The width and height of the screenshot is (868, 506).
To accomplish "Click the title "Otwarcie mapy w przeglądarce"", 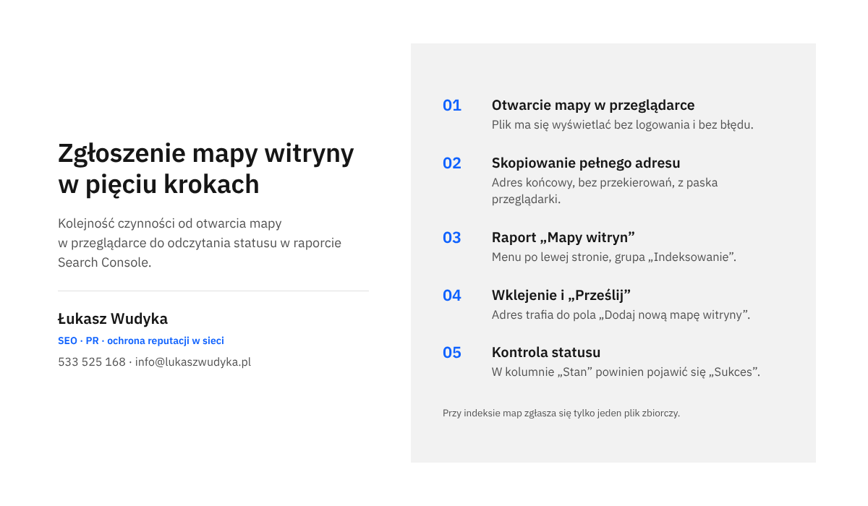I will tap(593, 106).
